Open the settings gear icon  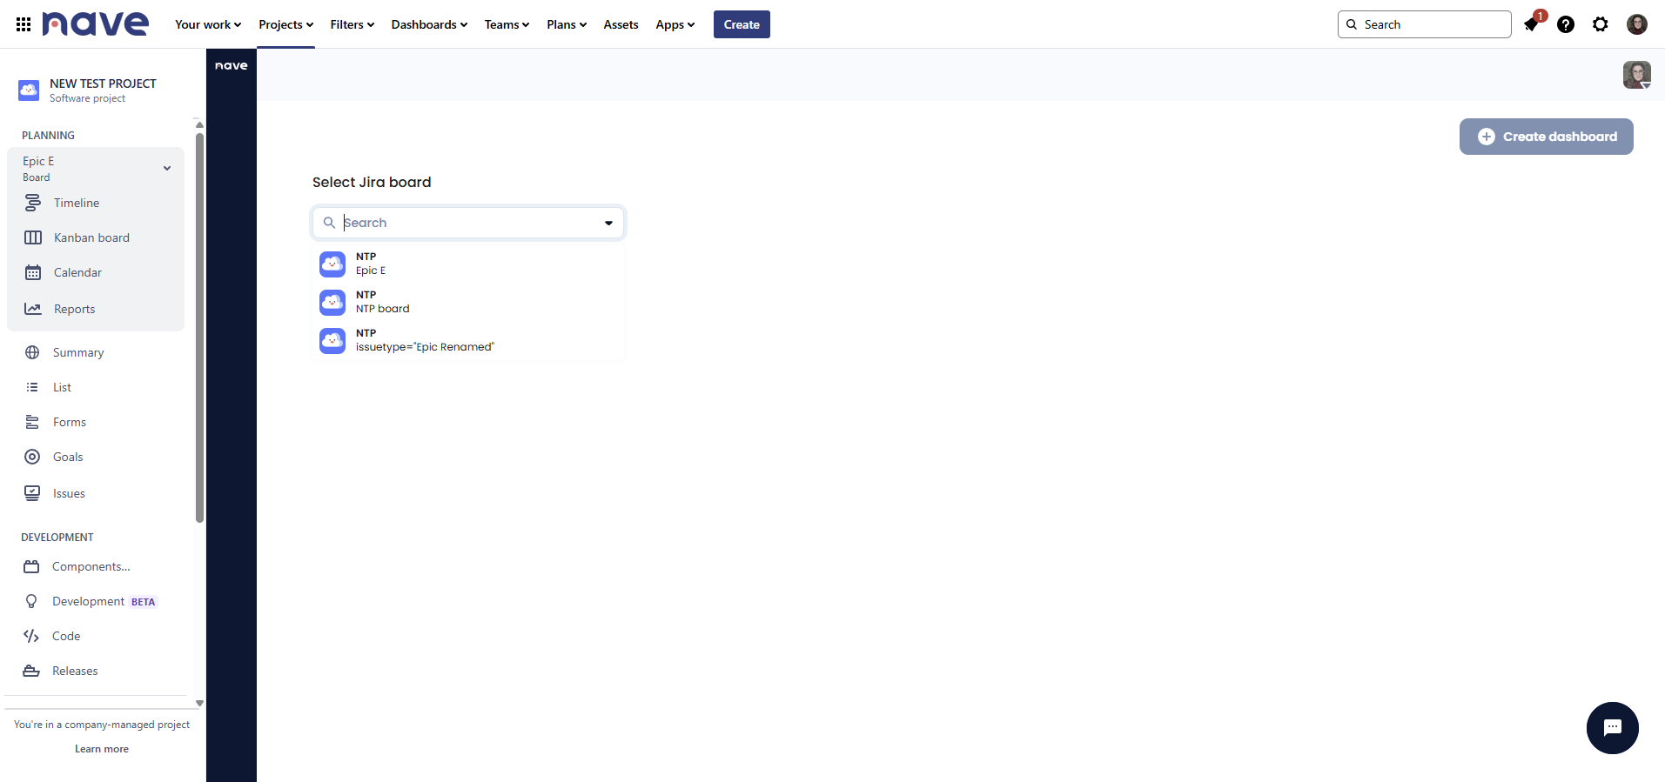point(1601,24)
